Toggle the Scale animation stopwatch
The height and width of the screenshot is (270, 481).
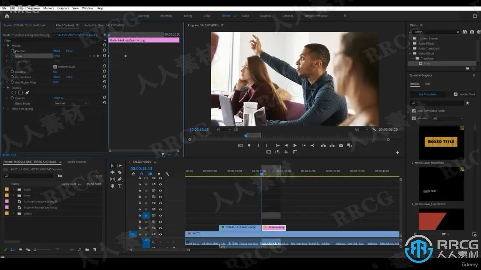pyautogui.click(x=12, y=56)
